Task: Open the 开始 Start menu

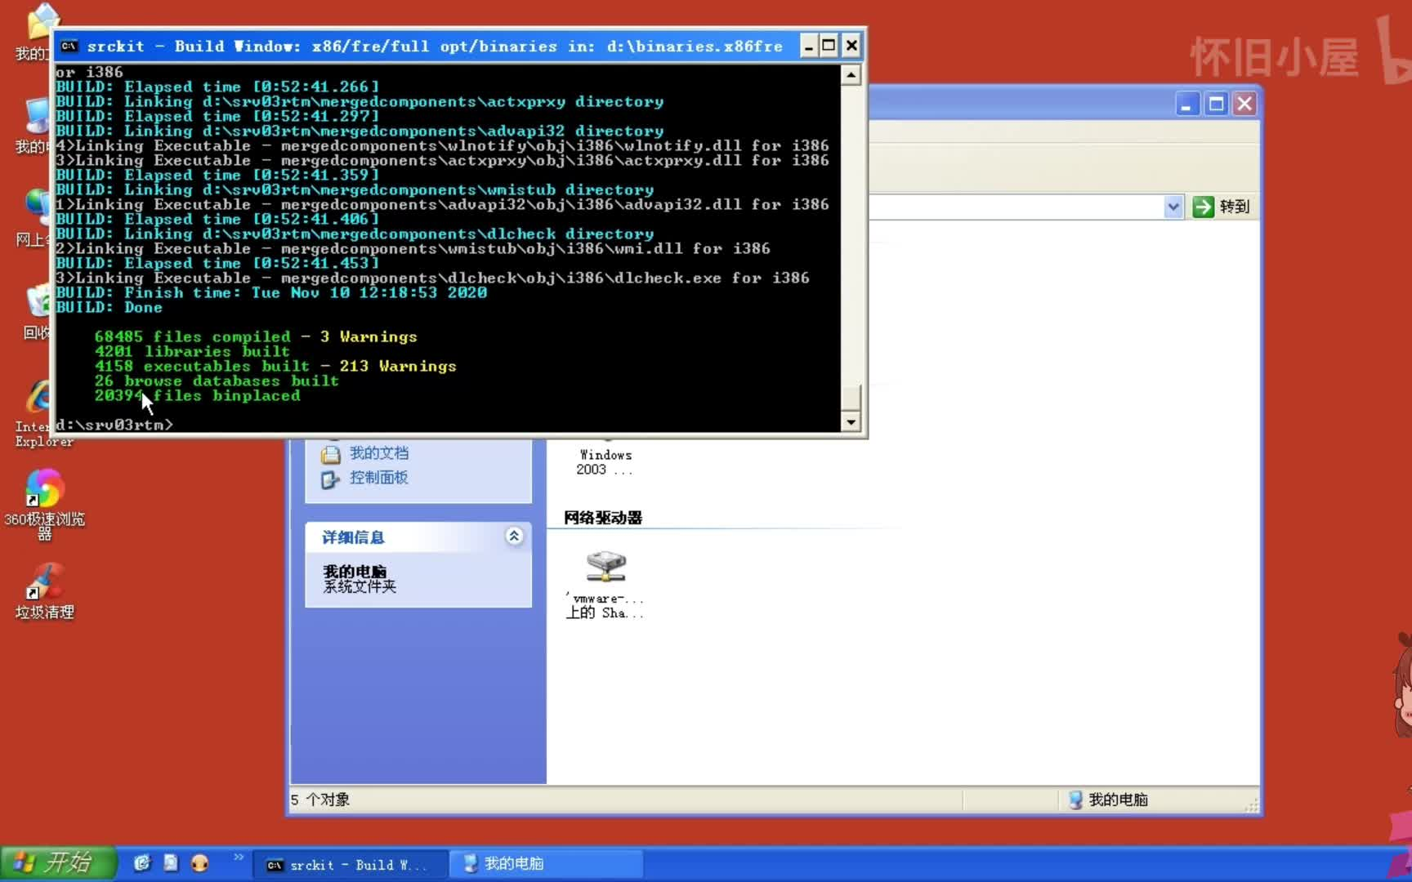Action: point(57,862)
